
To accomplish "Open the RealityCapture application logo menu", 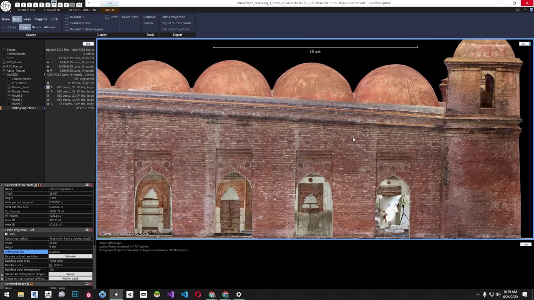I will pyautogui.click(x=6, y=6).
